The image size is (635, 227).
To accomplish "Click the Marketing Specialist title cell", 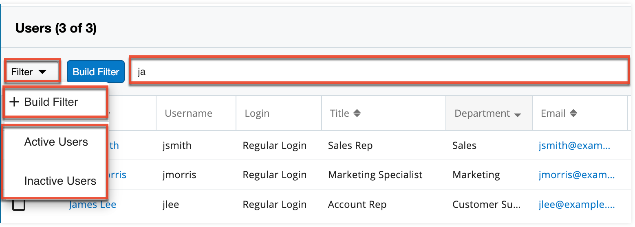I will tap(375, 175).
